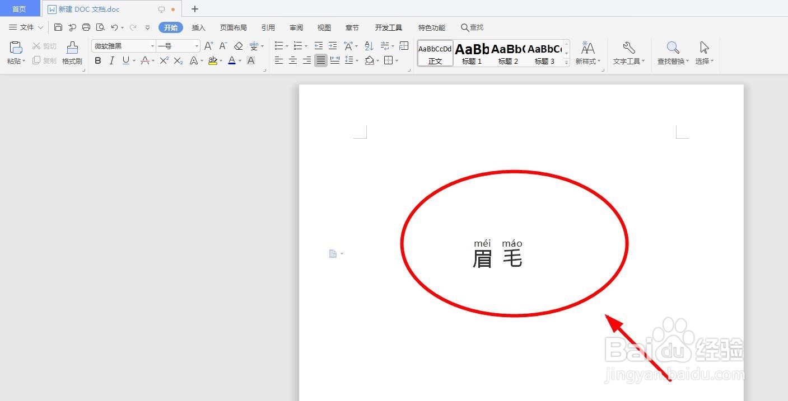Toggle justified alignment button
This screenshot has height=401, width=788.
pos(321,60)
